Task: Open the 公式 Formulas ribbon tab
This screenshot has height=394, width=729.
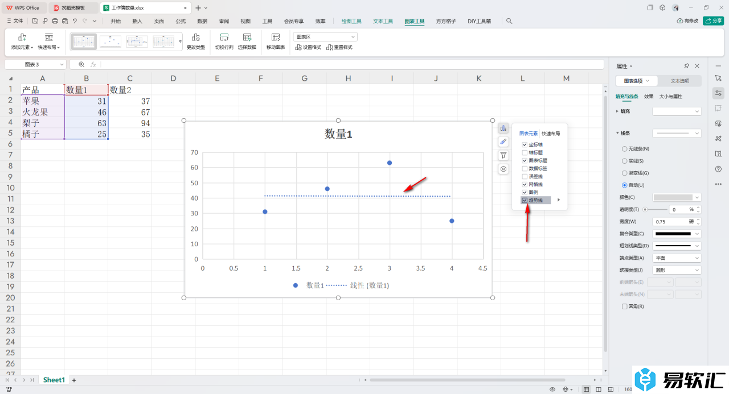Action: click(181, 21)
